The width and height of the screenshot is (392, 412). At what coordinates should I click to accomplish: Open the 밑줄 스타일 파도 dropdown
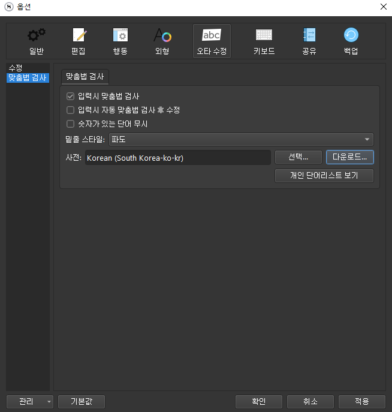[241, 139]
